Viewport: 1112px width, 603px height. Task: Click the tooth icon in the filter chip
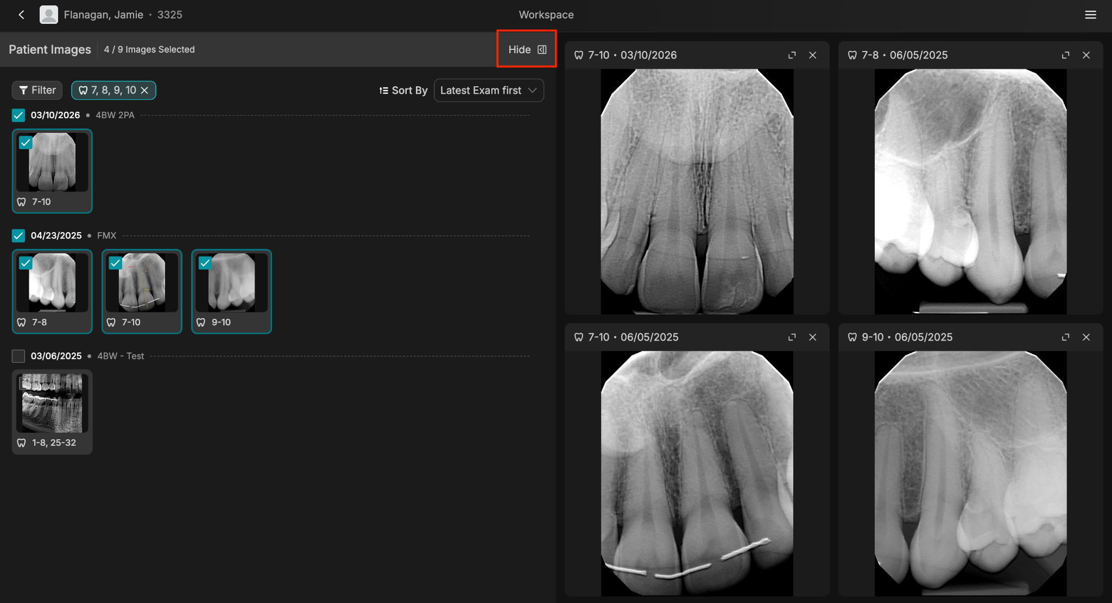83,91
